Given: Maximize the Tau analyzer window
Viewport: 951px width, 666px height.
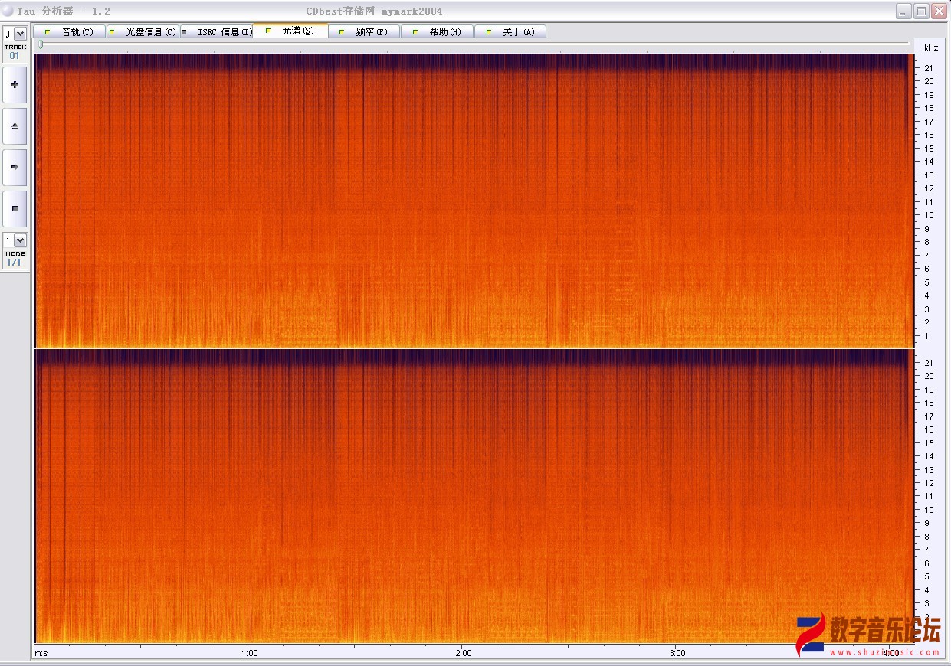Looking at the screenshot, I should [922, 11].
